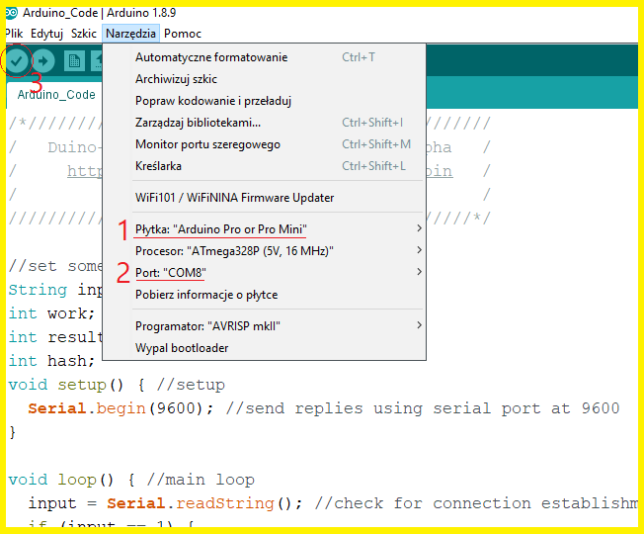
Task: Click the Arduino logo in title bar
Action: (x=12, y=13)
